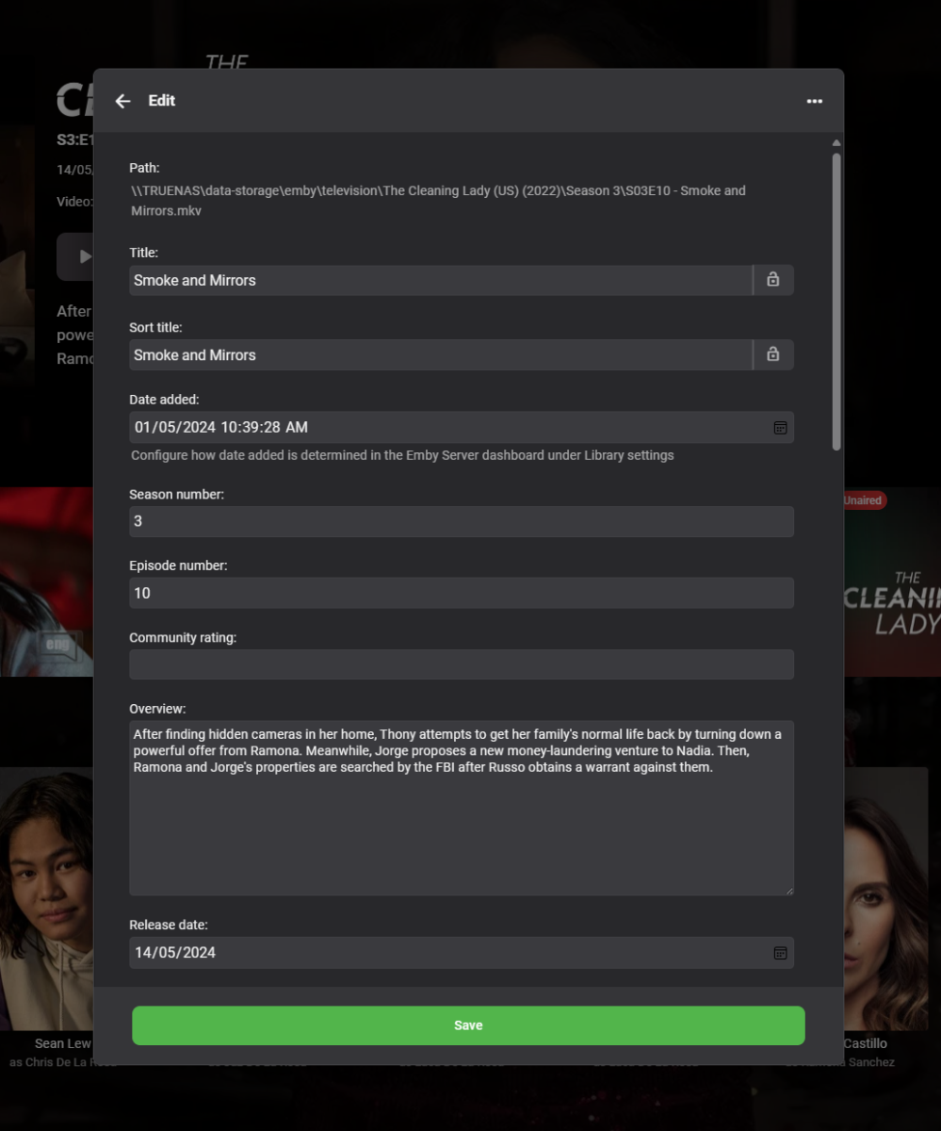This screenshot has height=1131, width=941.
Task: Click the eng audio track badge
Action: tap(57, 645)
